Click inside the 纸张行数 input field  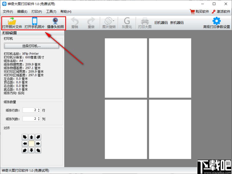[x=30, y=110]
